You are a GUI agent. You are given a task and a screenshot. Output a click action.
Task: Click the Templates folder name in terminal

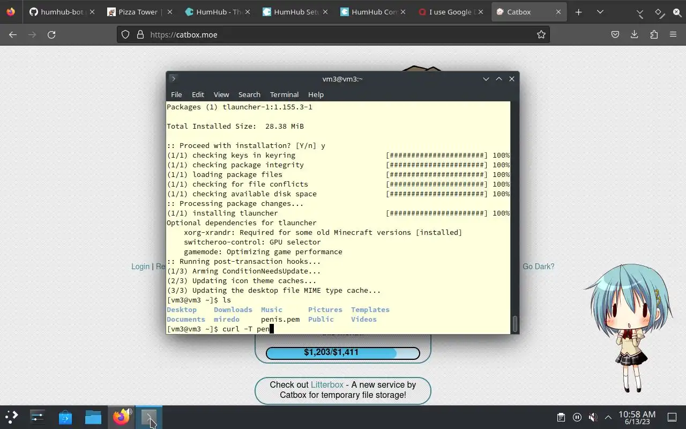click(x=370, y=309)
